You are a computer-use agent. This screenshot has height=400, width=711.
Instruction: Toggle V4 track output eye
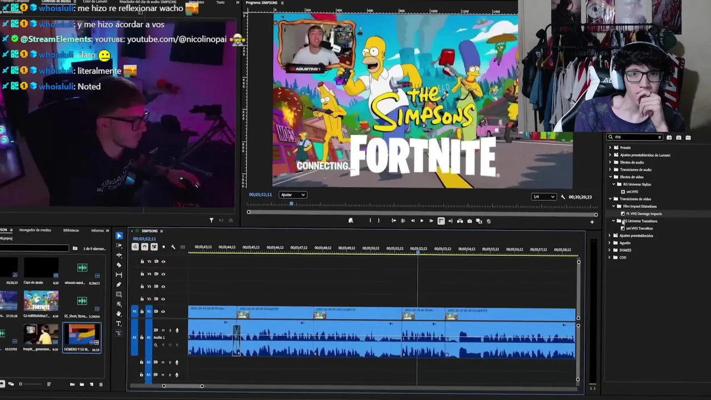tap(163, 274)
